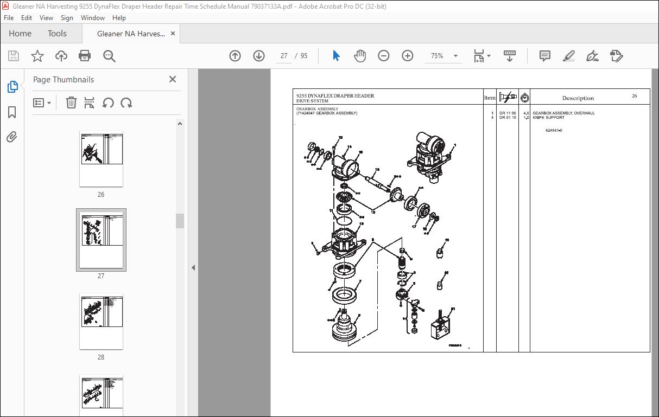Select the page 28 thumbnail

click(102, 322)
